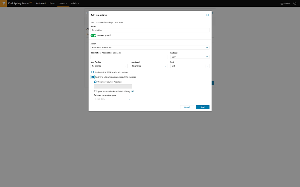Image resolution: width=300 pixels, height=187 pixels.
Task: Click the Cancel button
Action: click(x=187, y=107)
